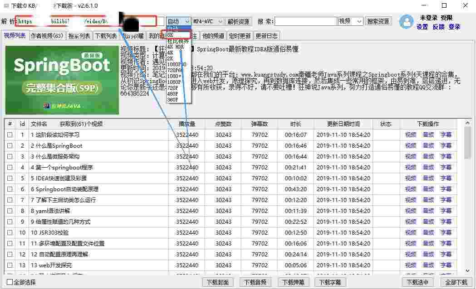This screenshot has height=289, width=476.
Task: Click the SpringBoot video cover thumbnail
Action: point(62,80)
